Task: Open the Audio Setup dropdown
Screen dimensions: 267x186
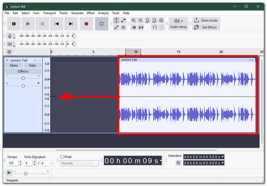Action: click(x=178, y=24)
